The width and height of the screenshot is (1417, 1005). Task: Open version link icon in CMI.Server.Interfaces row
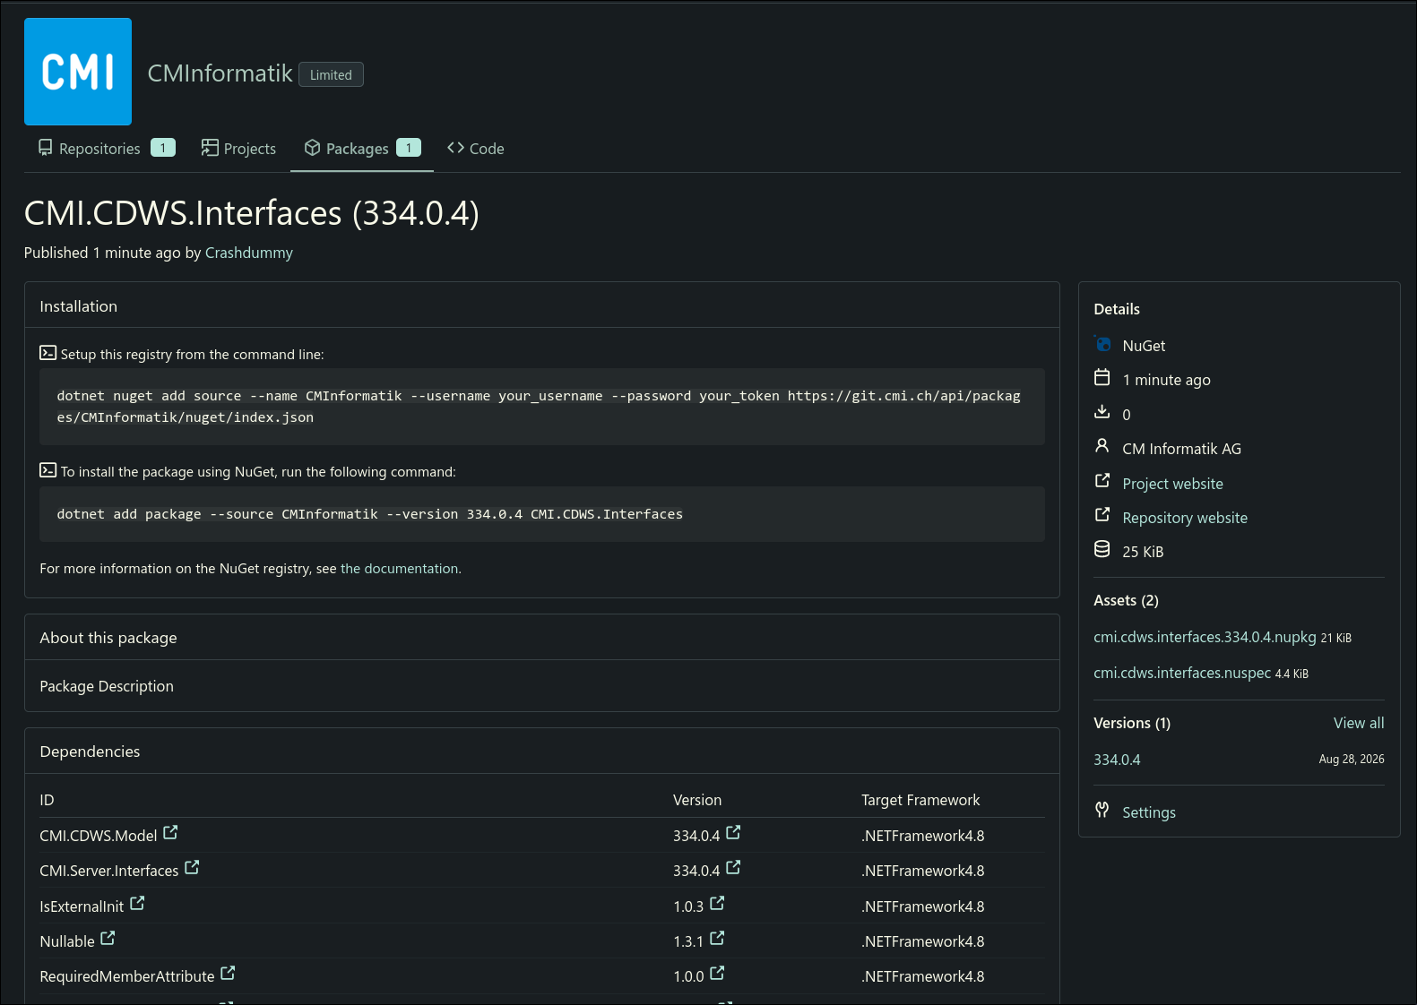tap(733, 868)
